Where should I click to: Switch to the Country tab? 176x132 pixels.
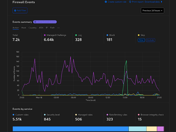click(32, 28)
